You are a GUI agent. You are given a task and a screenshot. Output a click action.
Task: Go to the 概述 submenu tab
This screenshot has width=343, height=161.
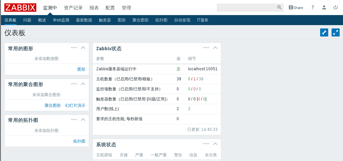coord(42,20)
